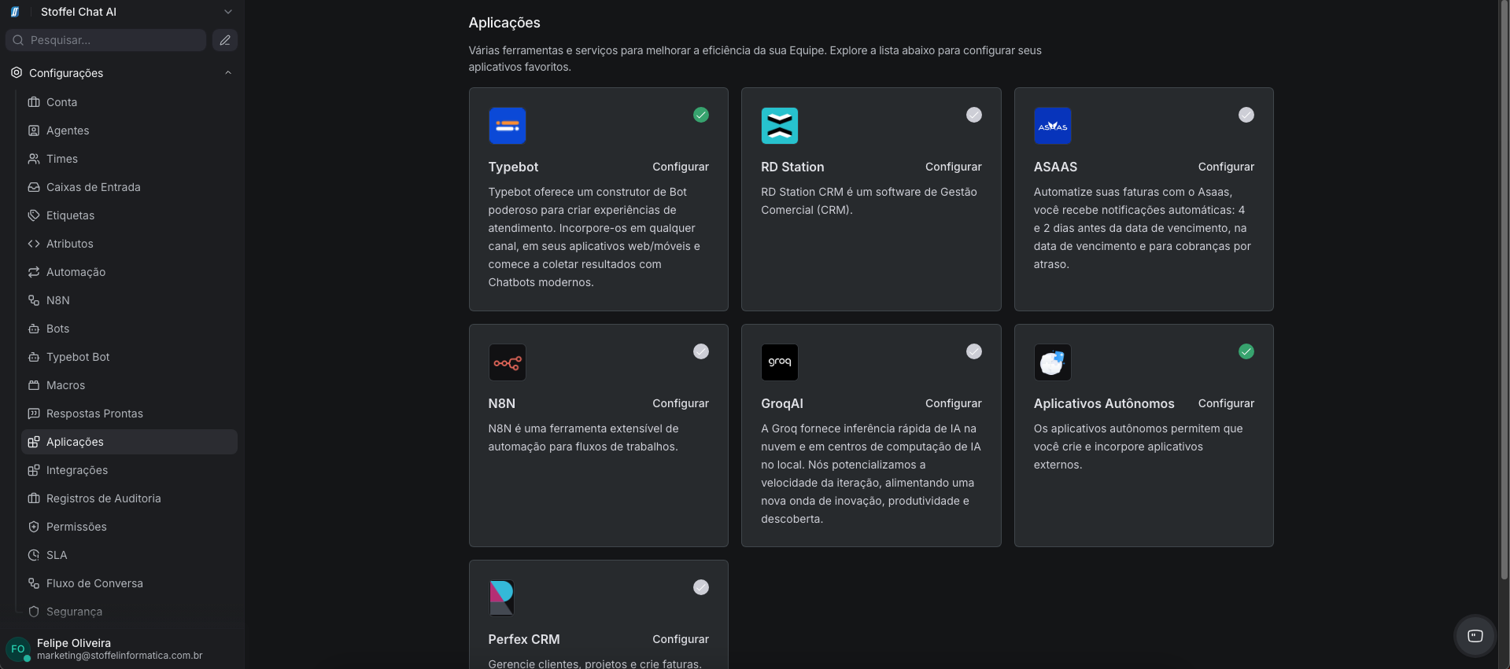
Task: Open the Stoffel Chat AI account dropdown
Action: point(228,12)
